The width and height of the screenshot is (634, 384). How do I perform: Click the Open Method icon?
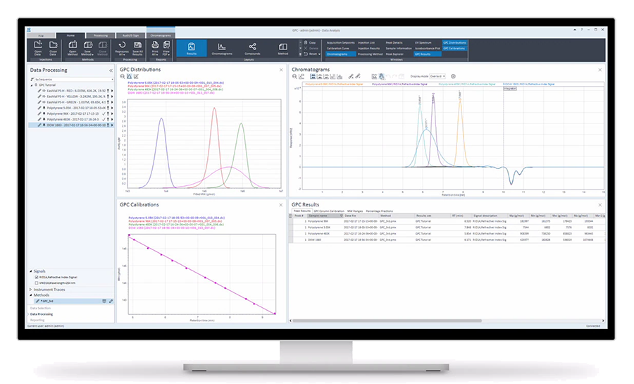[x=73, y=46]
